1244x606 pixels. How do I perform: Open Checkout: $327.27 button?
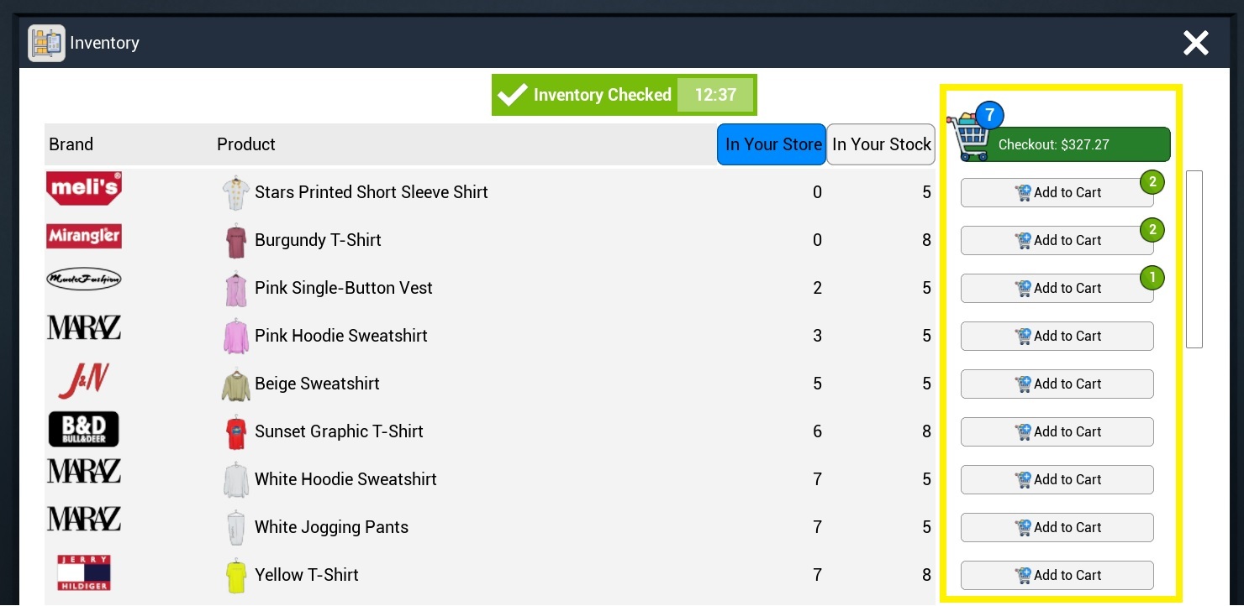pyautogui.click(x=1064, y=144)
